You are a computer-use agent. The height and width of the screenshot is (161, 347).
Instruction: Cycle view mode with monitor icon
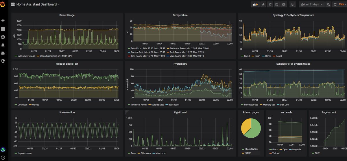point(293,4)
